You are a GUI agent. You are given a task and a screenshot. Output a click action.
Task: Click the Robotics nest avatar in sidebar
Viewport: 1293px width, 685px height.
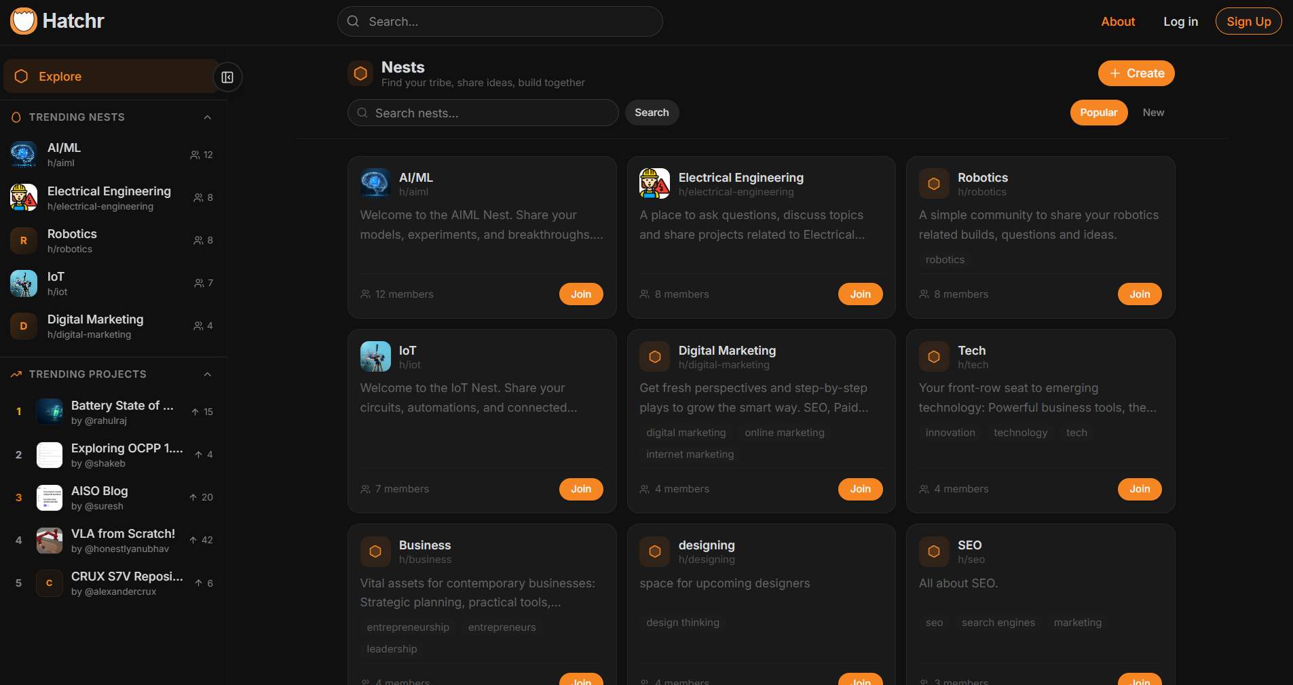click(22, 241)
